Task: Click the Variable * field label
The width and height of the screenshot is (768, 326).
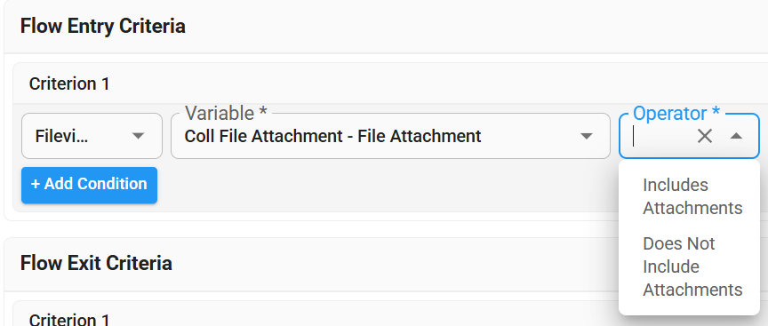Action: pyautogui.click(x=226, y=114)
